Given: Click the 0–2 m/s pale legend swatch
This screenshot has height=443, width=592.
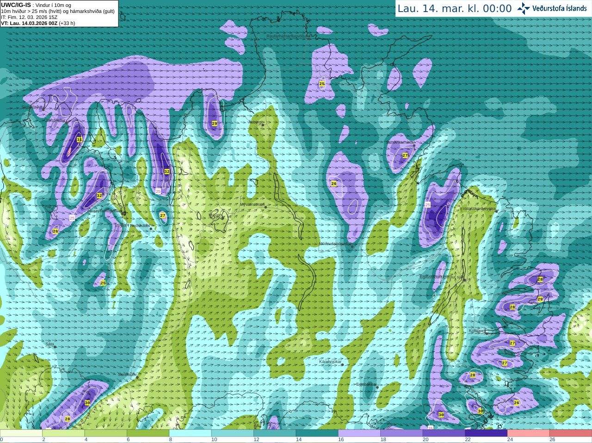Looking at the screenshot, I should click(21, 433).
